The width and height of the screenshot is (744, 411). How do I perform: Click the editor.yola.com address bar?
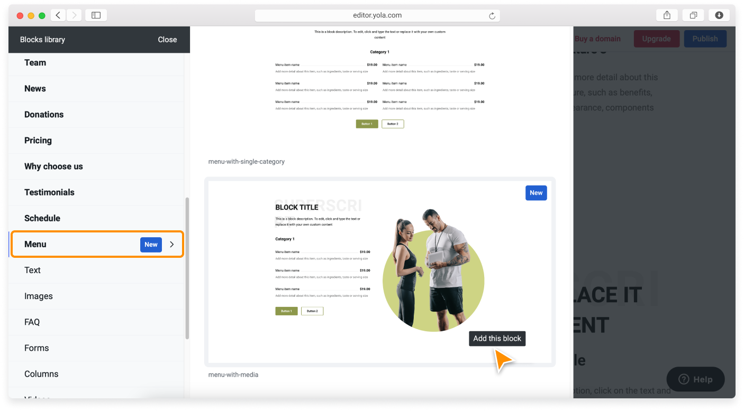click(x=377, y=15)
